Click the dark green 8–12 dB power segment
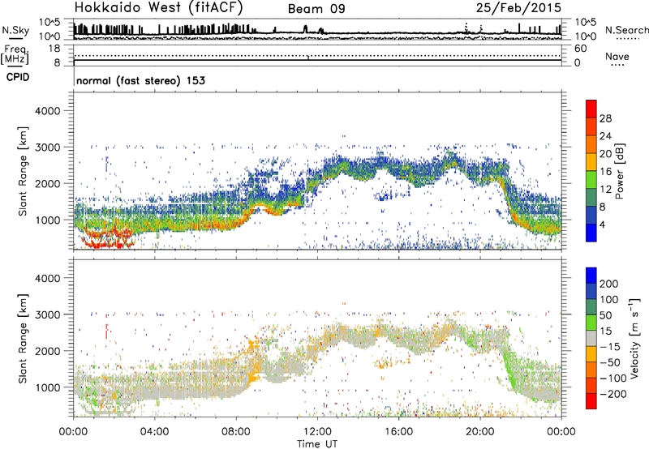This screenshot has height=449, width=649. point(591,197)
